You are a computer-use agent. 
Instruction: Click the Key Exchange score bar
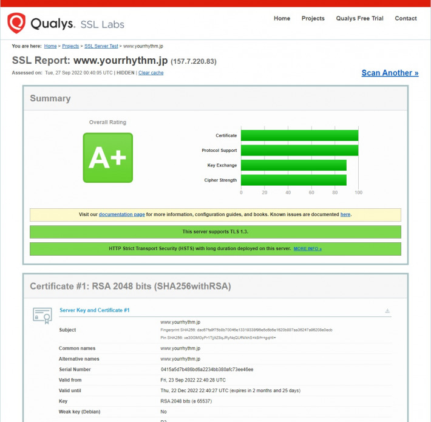(x=293, y=165)
